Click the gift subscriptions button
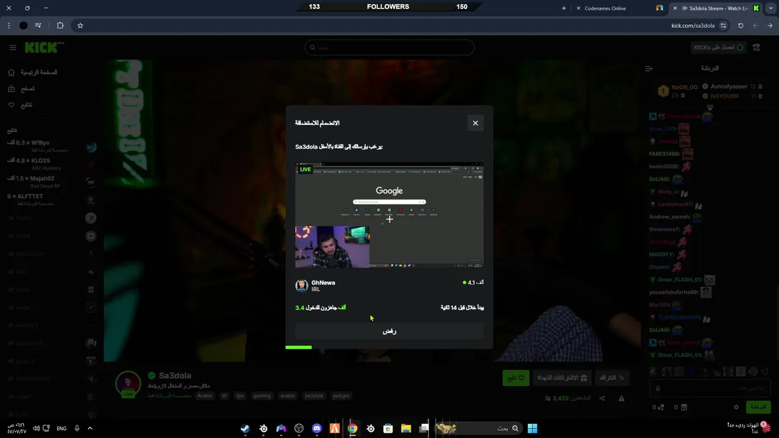The width and height of the screenshot is (779, 438). 562,378
